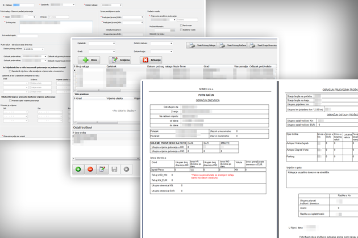This screenshot has height=238, width=358.
Task: Enable the Rent a car checkbox
Action: click(180, 25)
